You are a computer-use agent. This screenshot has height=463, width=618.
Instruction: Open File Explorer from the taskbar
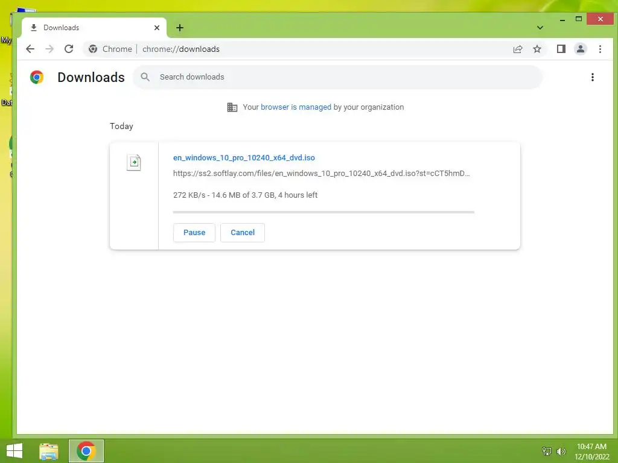click(x=49, y=451)
